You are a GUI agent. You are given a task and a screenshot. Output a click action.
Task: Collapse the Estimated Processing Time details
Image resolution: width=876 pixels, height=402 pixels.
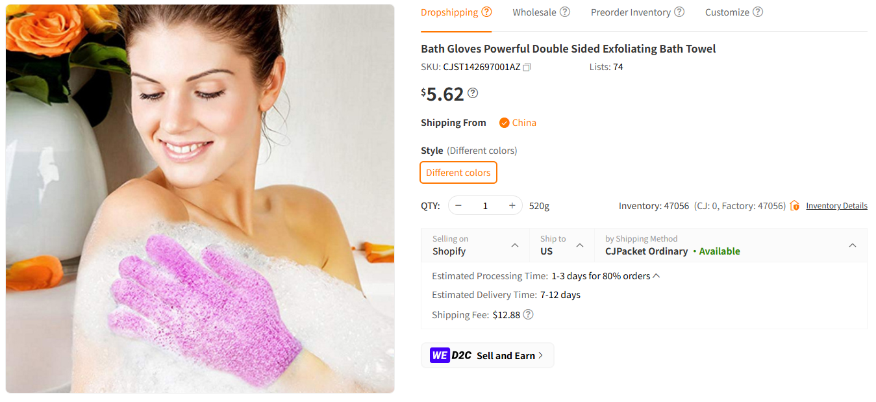(x=655, y=275)
